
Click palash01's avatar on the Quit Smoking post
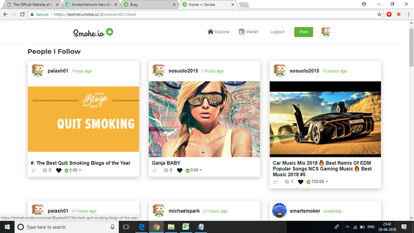(38, 71)
